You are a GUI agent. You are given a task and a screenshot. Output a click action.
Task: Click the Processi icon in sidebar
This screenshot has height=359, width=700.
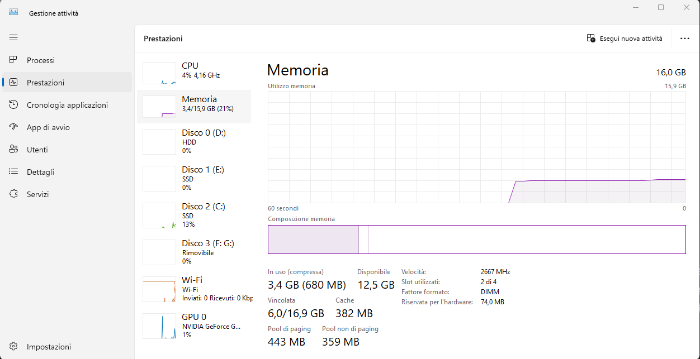coord(13,60)
